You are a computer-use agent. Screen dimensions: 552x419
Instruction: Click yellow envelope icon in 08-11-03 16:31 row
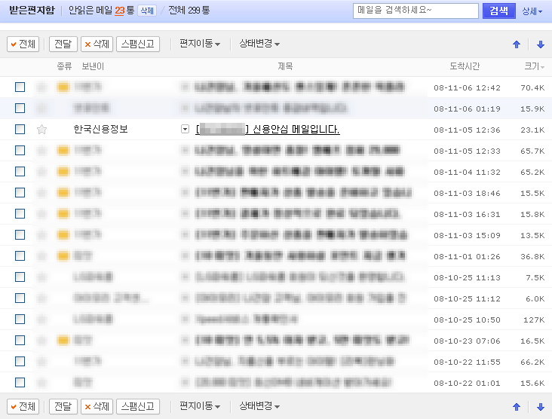pyautogui.click(x=63, y=213)
